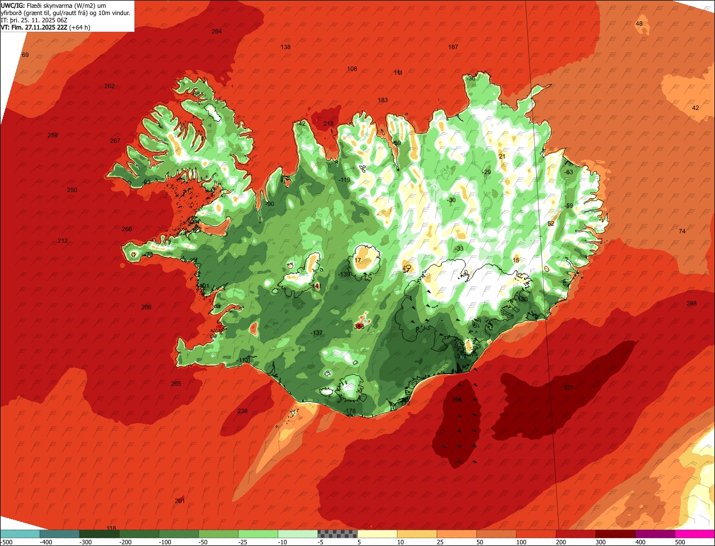Image resolution: width=715 pixels, height=546 pixels.
Task: Click the map value 138
Action: (x=285, y=47)
